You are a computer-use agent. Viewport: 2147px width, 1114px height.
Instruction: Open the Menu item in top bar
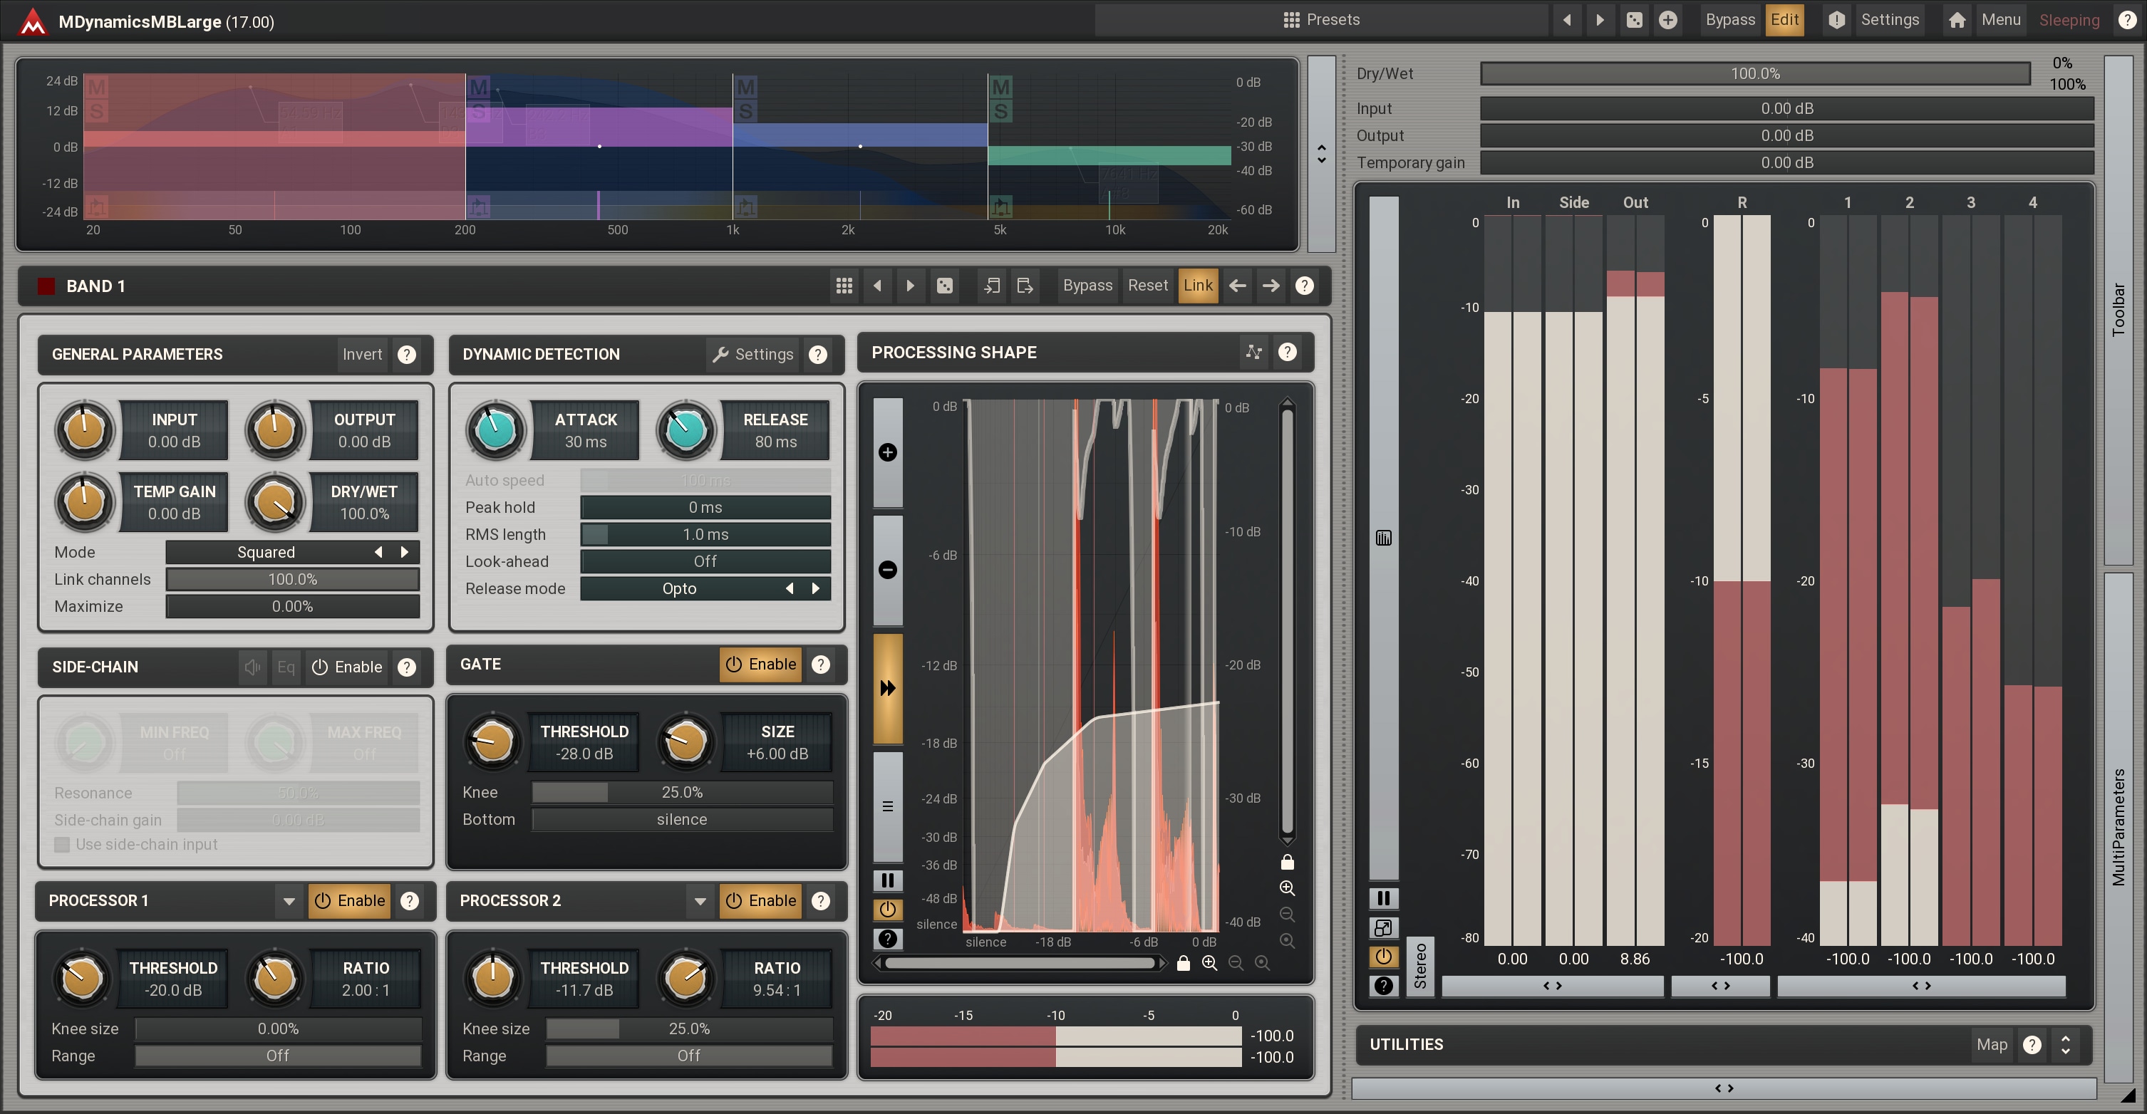[x=2000, y=20]
